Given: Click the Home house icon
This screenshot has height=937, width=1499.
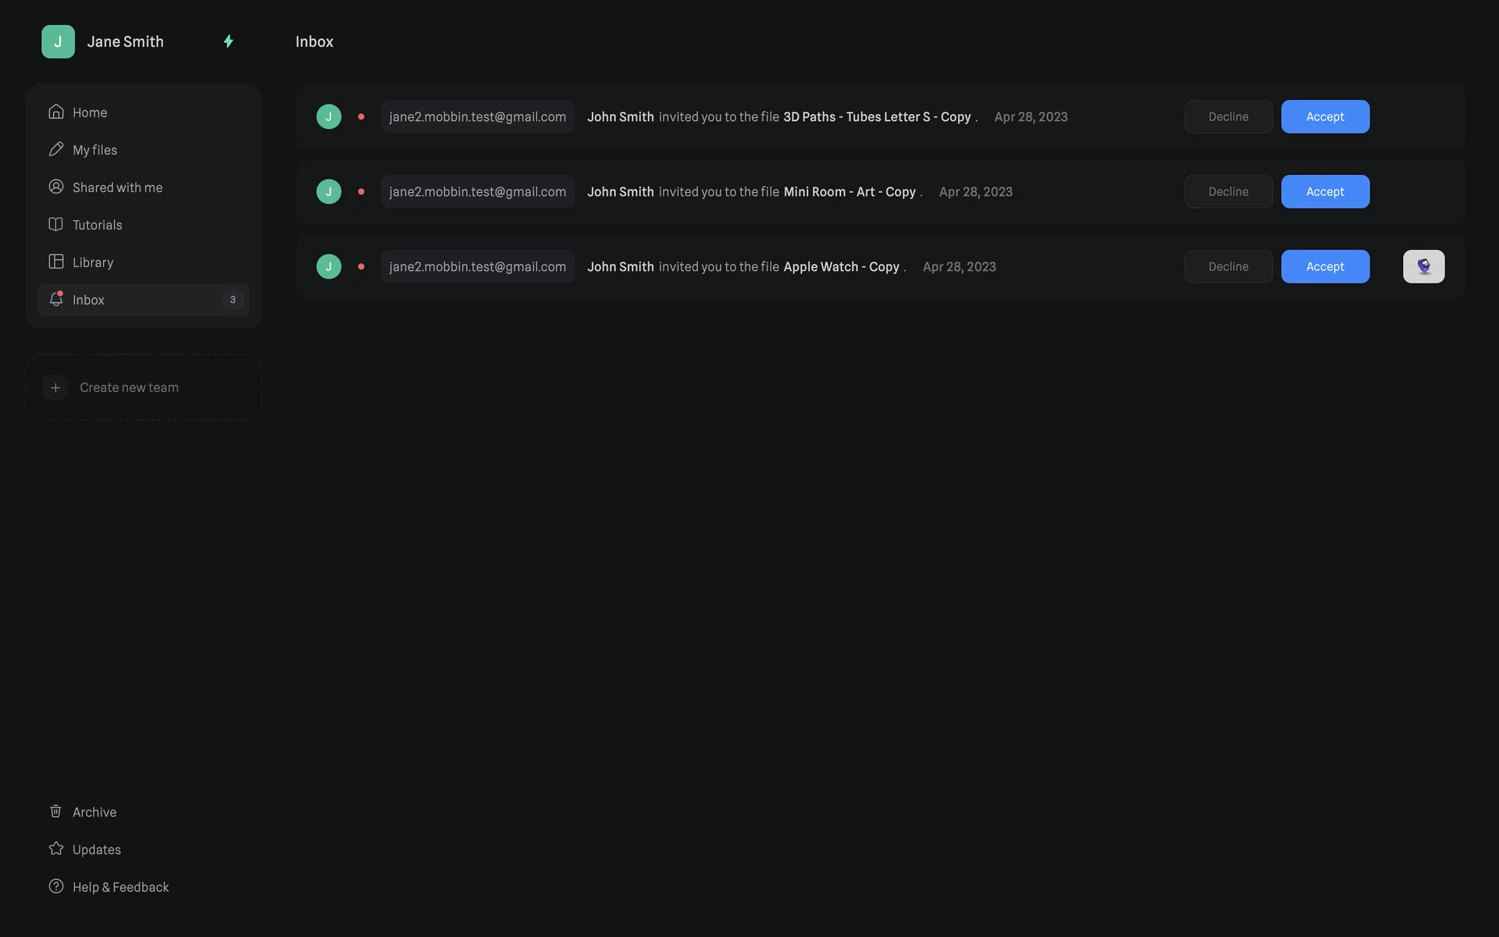Looking at the screenshot, I should [55, 112].
